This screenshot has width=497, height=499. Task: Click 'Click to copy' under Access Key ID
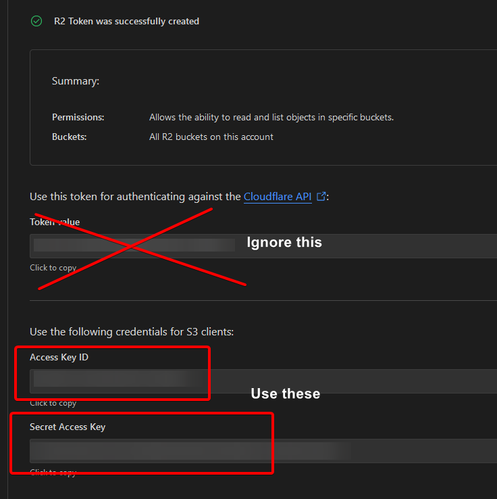[x=53, y=403]
